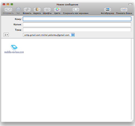Screen dimensions: 135x126
Task: Toggle toolbar with top-right pill button
Action: click(130, 4)
